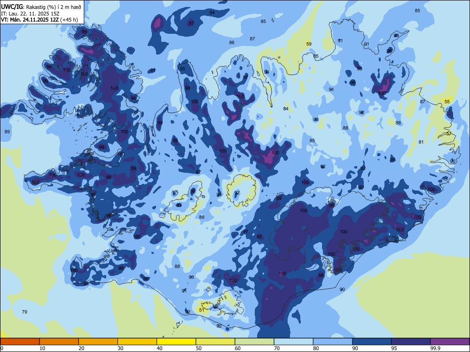
Task: Click the '60' legend scale label
Action: tap(238, 348)
